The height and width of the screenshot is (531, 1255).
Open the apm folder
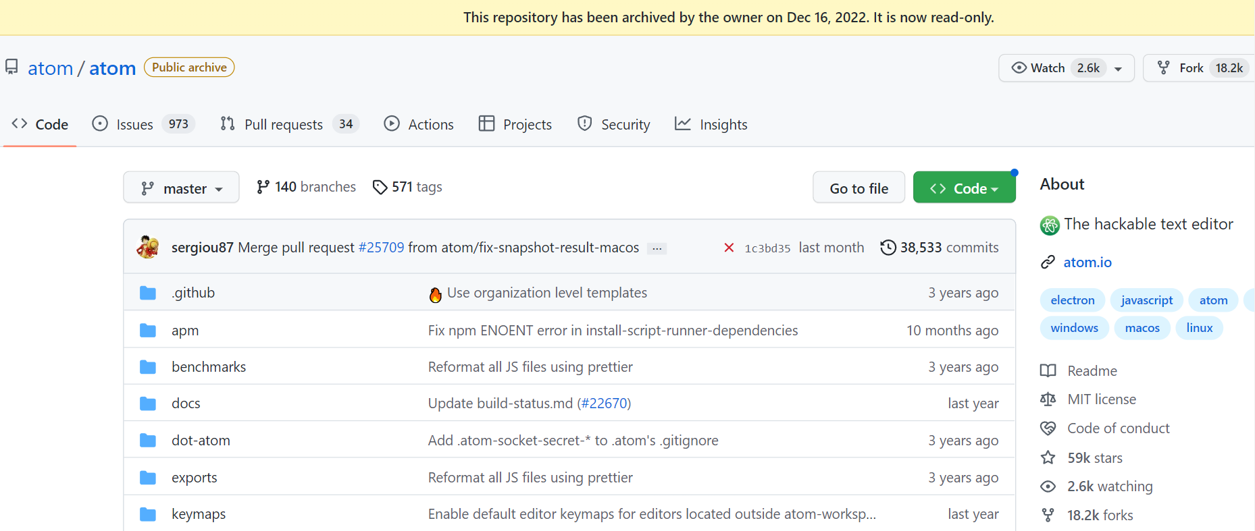[x=185, y=331]
